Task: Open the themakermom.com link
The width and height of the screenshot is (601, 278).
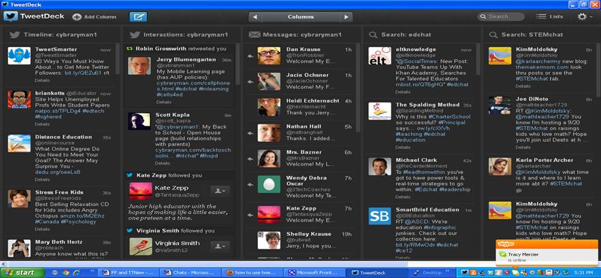Action: (538, 67)
